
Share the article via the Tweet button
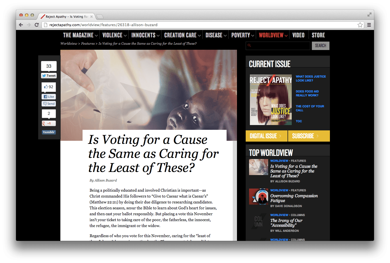pos(49,76)
